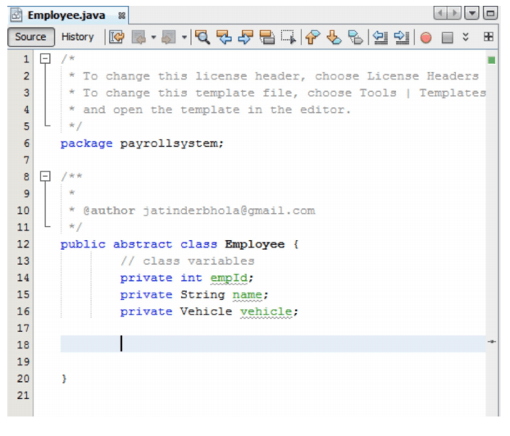Toggle Highlight Search icon
Screen dimensions: 510x436
coord(267,37)
